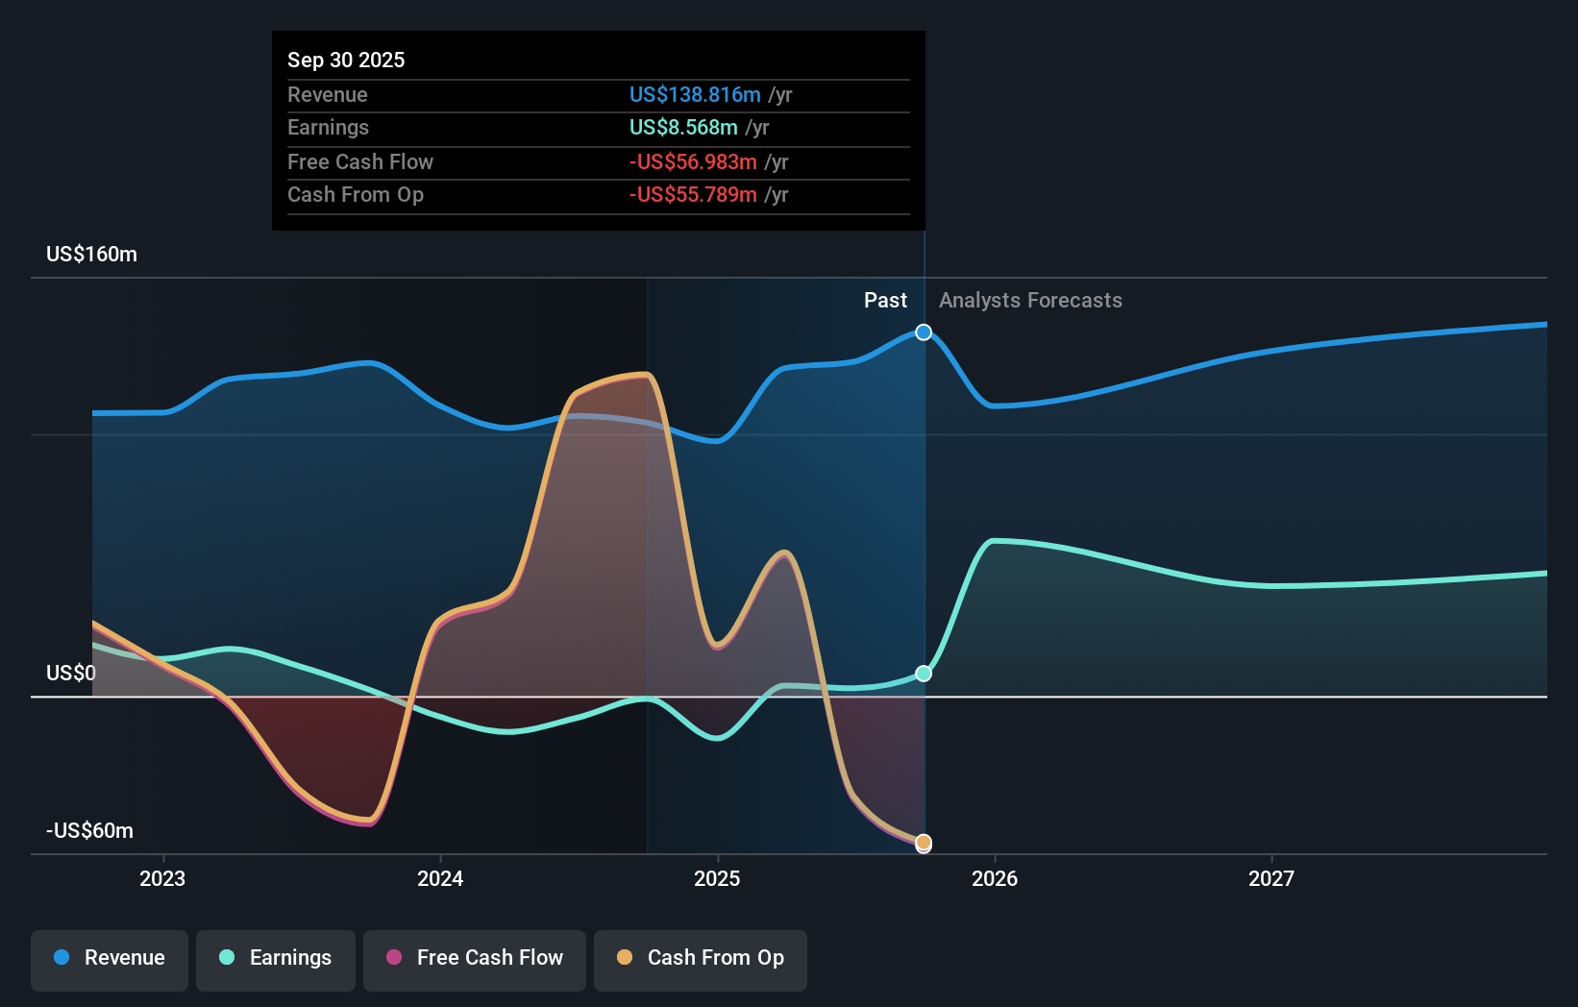Viewport: 1578px width, 1007px height.
Task: Click the orange Cash From Op legend dot
Action: click(x=625, y=958)
